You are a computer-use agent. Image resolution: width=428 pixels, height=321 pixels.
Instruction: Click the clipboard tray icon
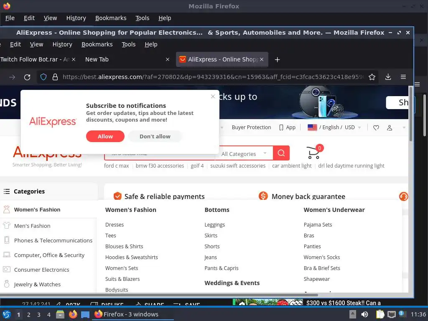(380, 314)
